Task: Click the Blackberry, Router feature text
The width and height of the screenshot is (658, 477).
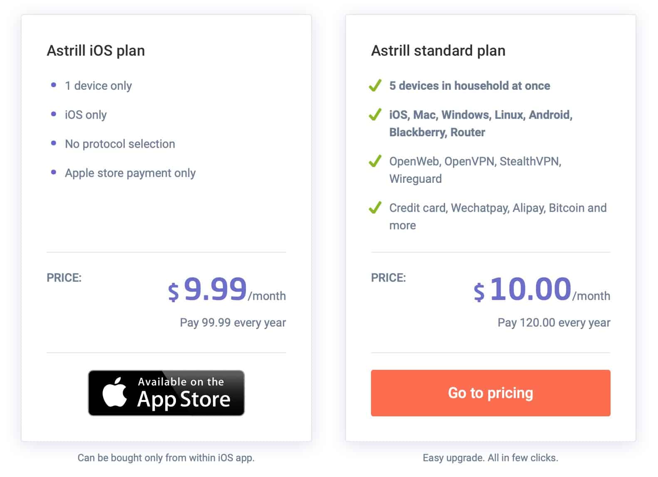Action: 437,132
